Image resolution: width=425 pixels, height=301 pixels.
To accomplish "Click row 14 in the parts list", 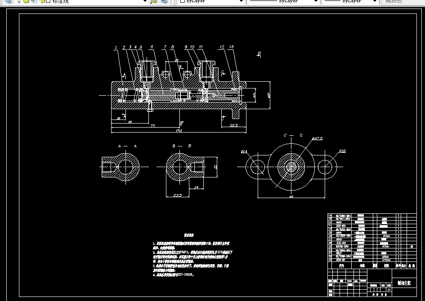I will (372, 216).
